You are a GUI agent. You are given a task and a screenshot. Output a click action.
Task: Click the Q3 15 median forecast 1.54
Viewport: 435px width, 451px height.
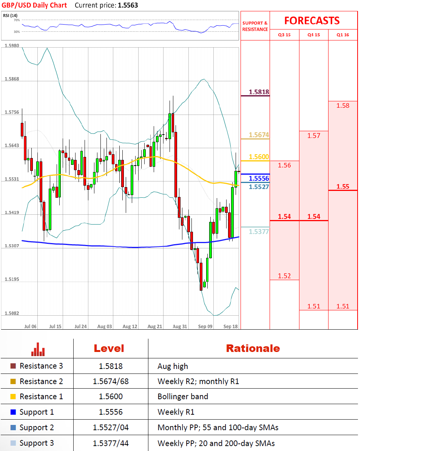[x=284, y=217]
